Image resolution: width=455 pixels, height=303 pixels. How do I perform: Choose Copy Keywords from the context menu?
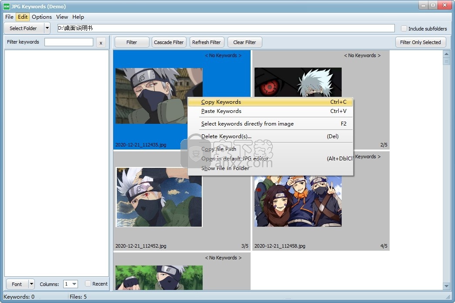pyautogui.click(x=270, y=102)
